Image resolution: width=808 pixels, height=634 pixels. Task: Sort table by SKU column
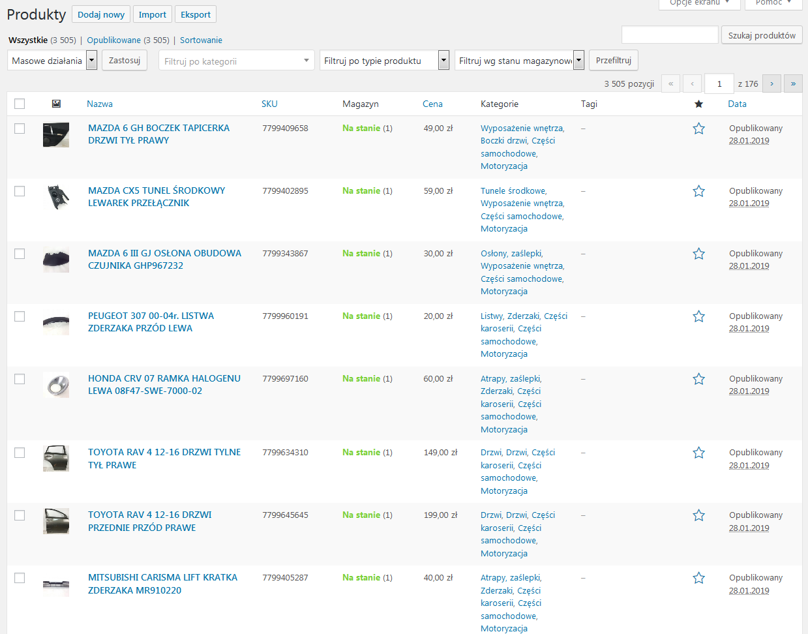point(269,104)
